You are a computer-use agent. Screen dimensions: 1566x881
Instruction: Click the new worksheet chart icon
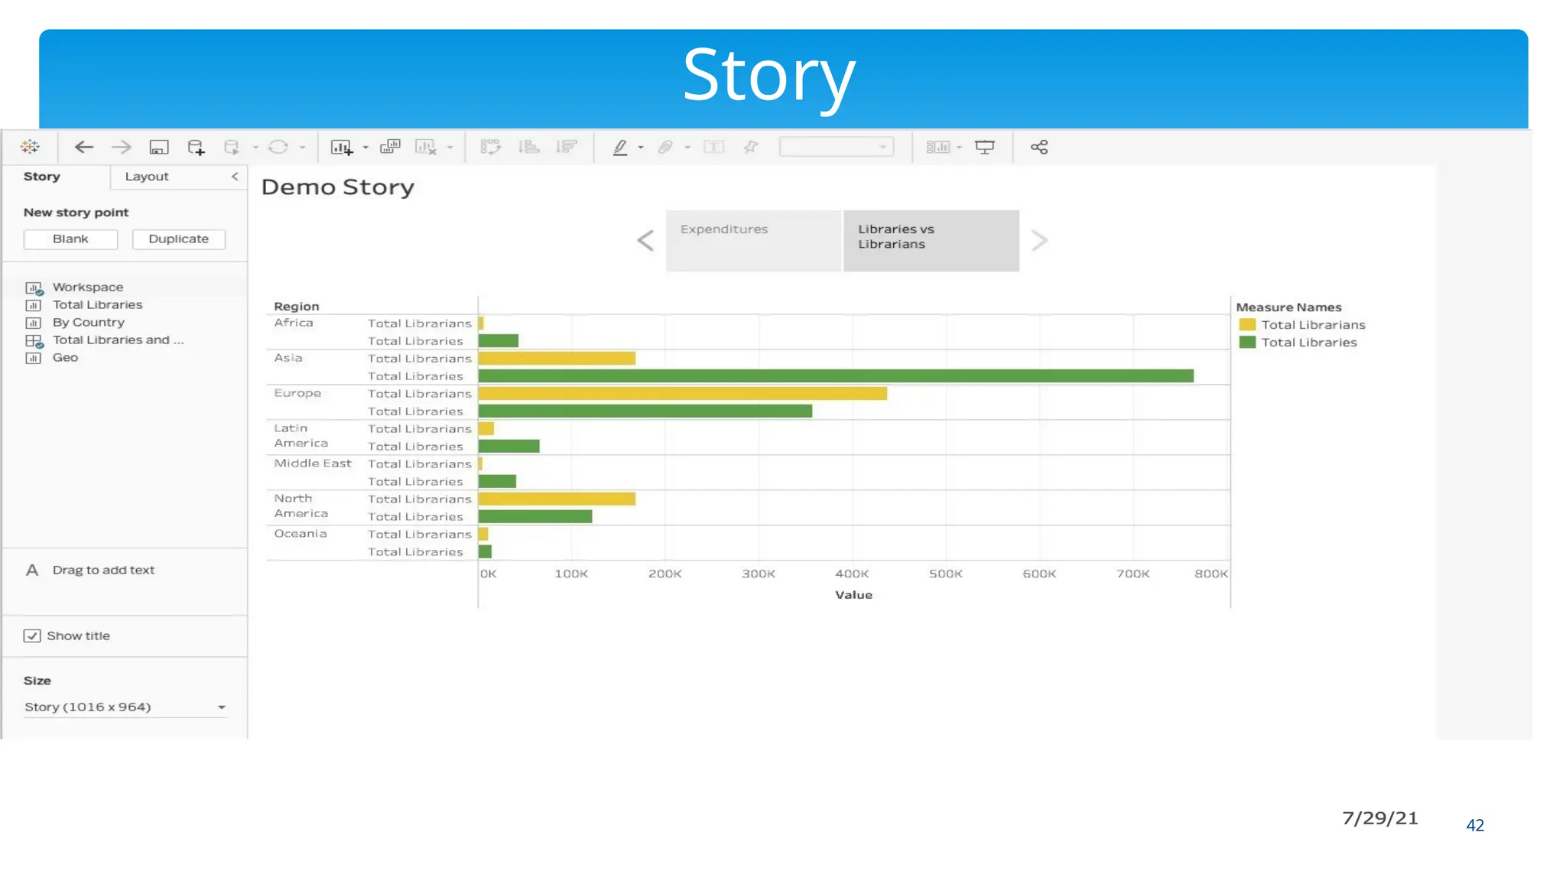coord(341,147)
